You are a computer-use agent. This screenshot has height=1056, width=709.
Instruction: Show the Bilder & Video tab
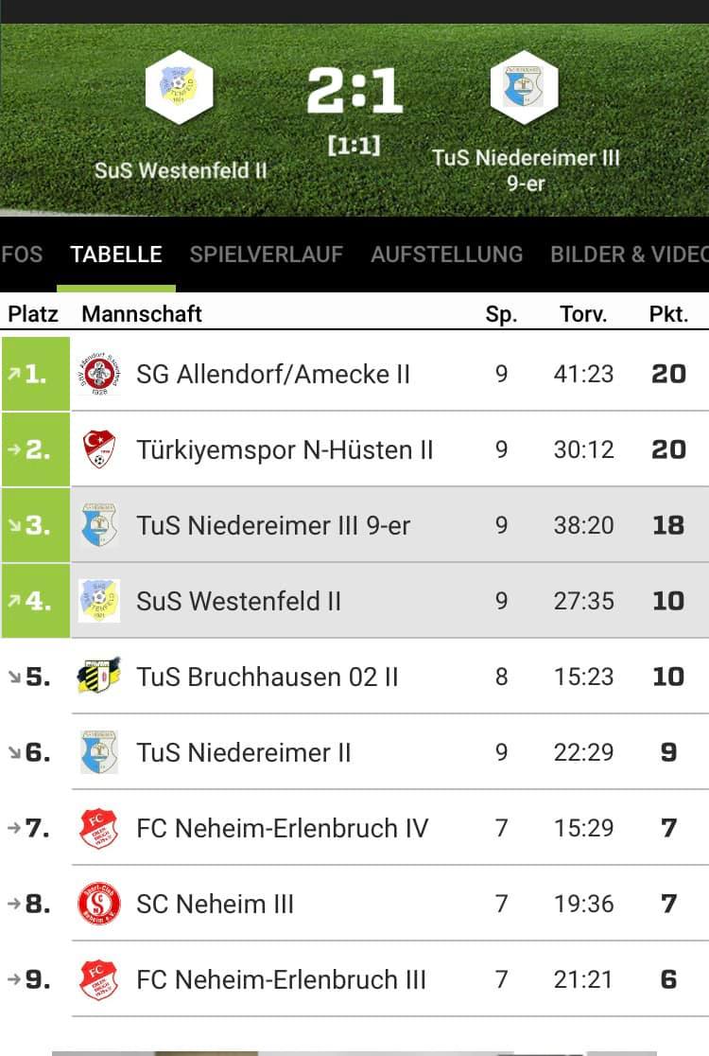point(629,255)
